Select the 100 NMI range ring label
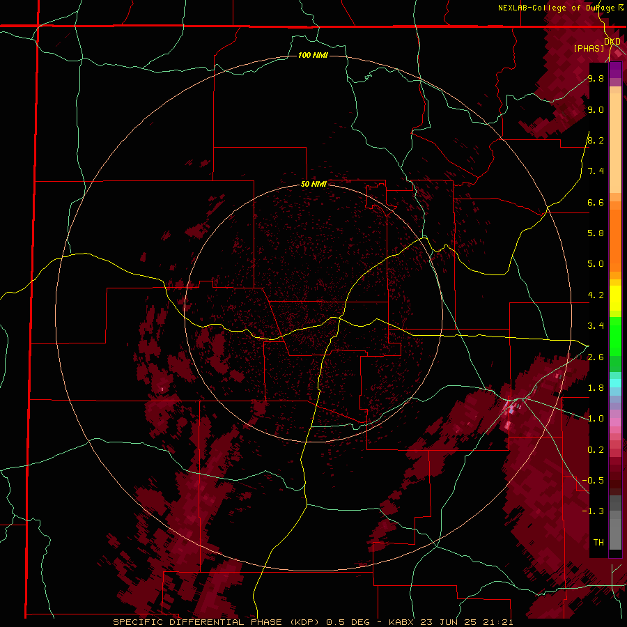The width and height of the screenshot is (627, 627). coord(313,55)
